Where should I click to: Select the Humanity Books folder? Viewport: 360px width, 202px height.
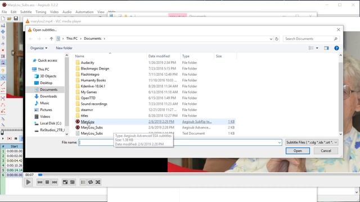point(93,80)
